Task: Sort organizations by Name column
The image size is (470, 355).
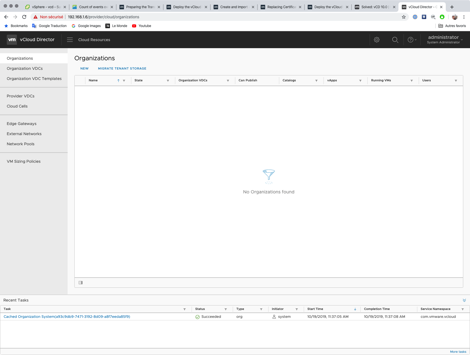Action: click(93, 81)
